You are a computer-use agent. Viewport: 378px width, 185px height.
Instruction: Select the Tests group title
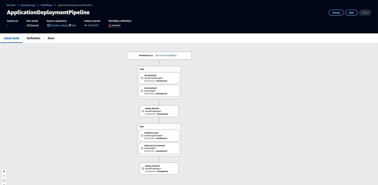pos(142,127)
